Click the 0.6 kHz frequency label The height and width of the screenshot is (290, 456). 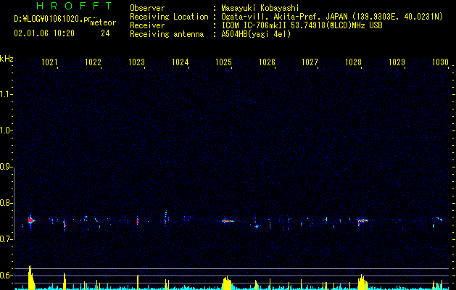[x=6, y=275]
